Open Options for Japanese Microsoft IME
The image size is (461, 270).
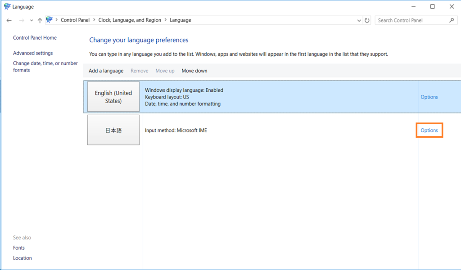(429, 130)
